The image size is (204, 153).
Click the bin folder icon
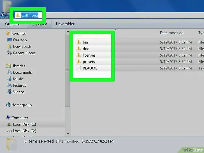coord(79,42)
